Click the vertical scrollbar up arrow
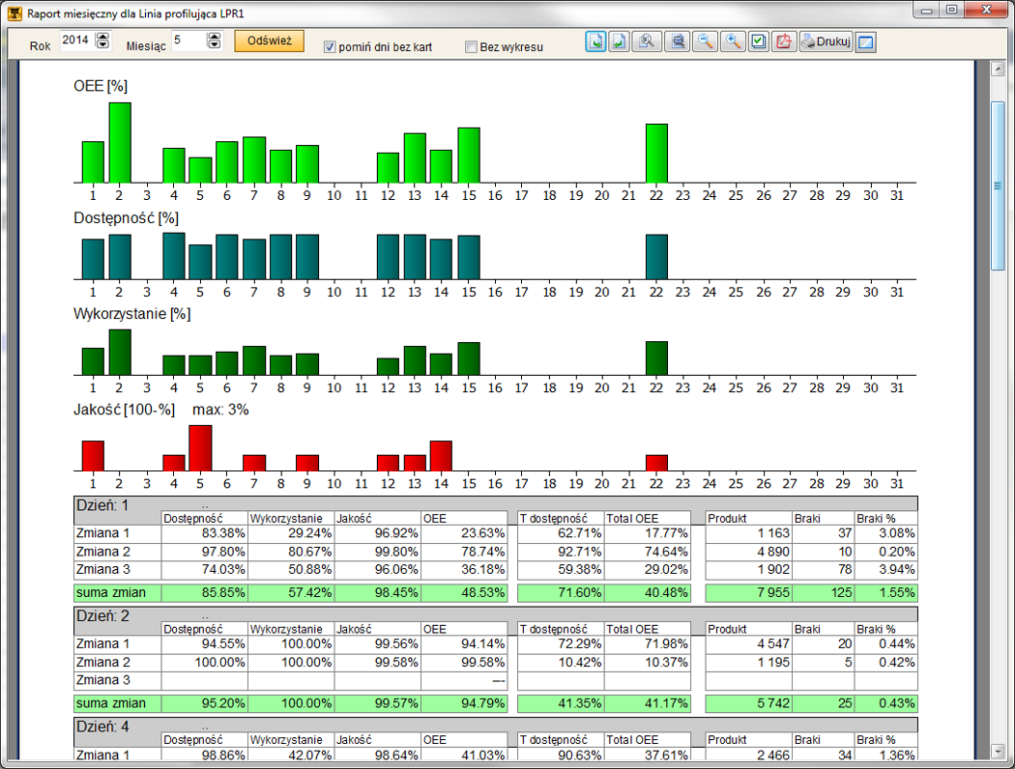This screenshot has height=769, width=1015. point(998,70)
